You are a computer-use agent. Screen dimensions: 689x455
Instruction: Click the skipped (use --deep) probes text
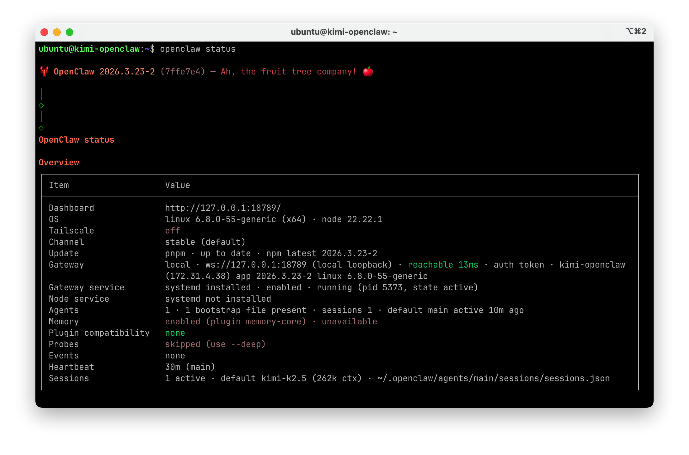pyautogui.click(x=215, y=344)
